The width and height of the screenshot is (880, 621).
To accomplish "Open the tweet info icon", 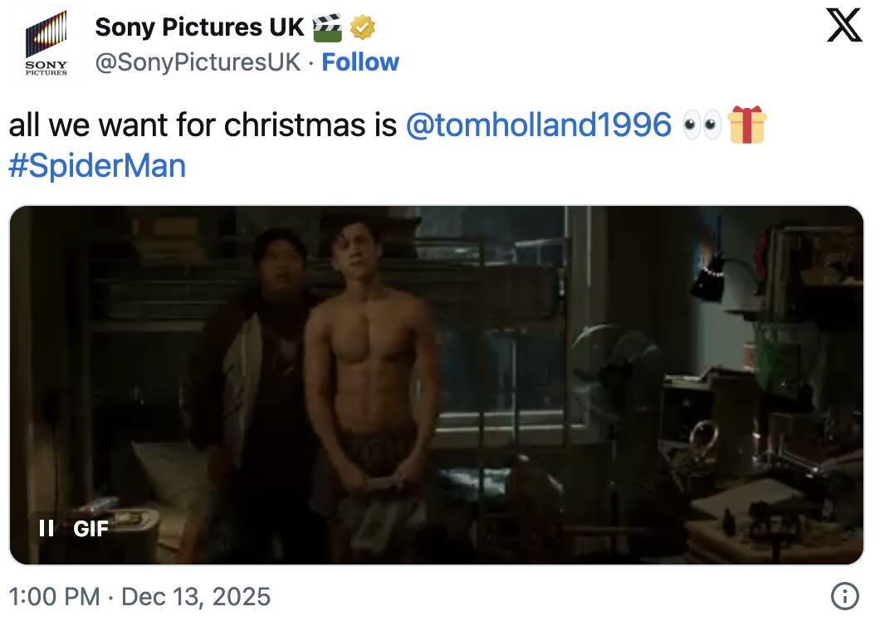I will click(844, 596).
